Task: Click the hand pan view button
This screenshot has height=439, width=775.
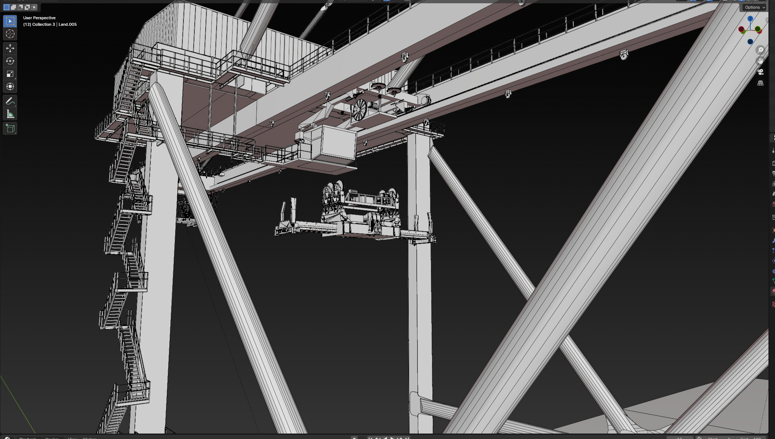Action: (760, 61)
